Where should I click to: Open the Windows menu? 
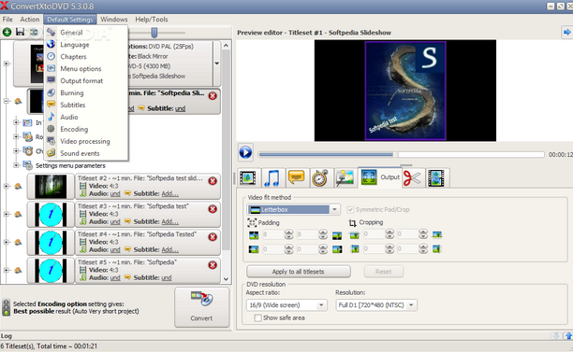click(114, 20)
